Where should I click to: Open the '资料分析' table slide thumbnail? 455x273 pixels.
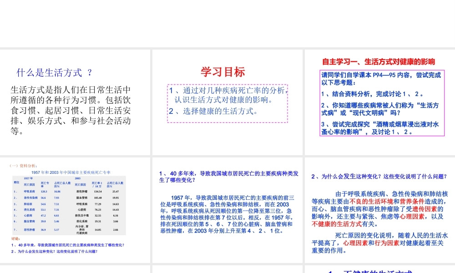pos(75,210)
